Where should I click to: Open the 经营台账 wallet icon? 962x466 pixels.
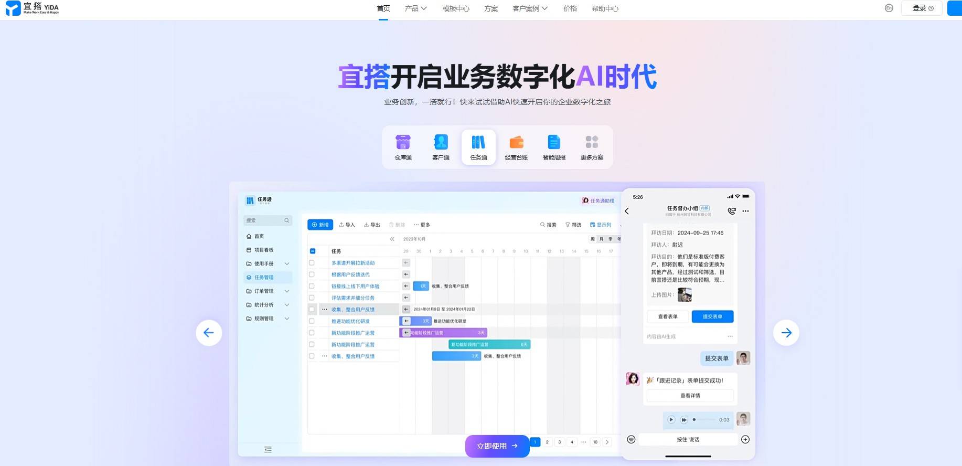516,142
